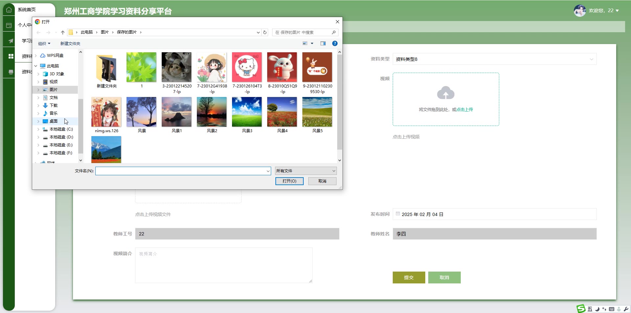Screen dimensions: 631x313
Task: Open the file name history dropdown
Action: tap(268, 171)
